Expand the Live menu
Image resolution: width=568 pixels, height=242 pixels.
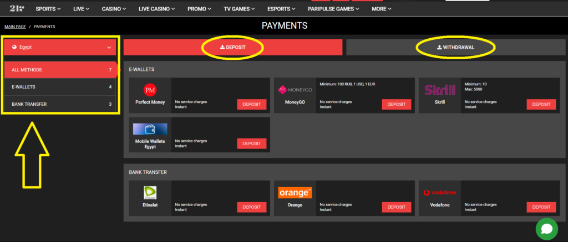81,9
